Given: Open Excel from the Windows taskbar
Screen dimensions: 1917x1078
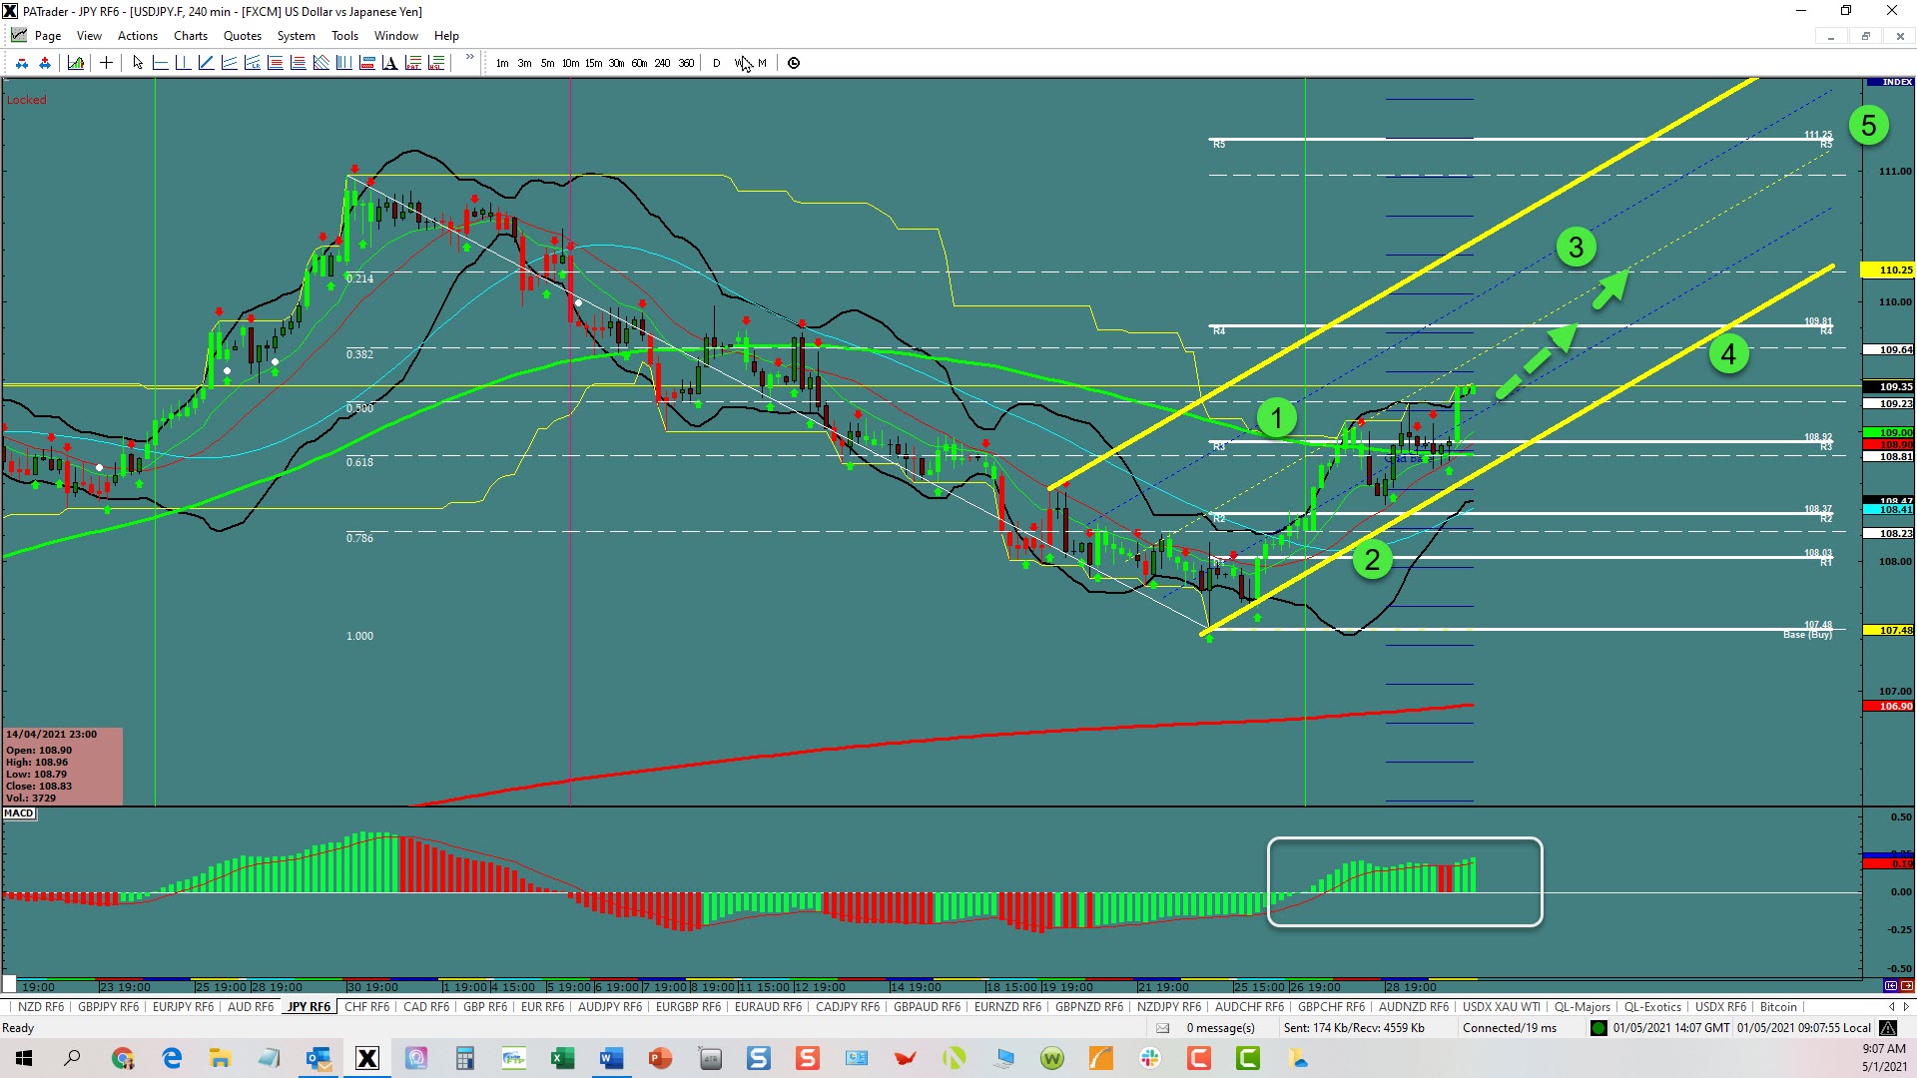Looking at the screenshot, I should pyautogui.click(x=562, y=1059).
